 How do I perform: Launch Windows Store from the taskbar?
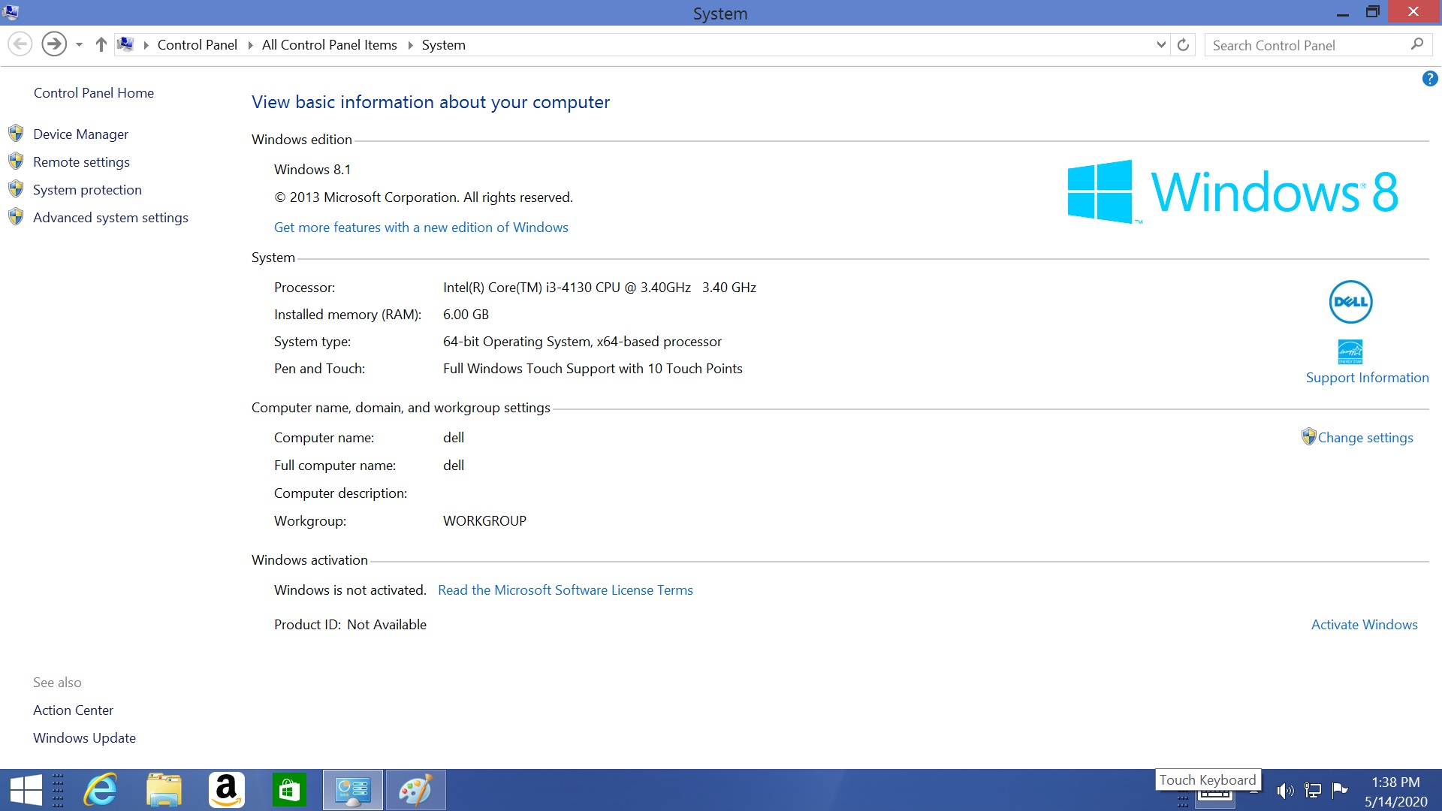(x=289, y=790)
